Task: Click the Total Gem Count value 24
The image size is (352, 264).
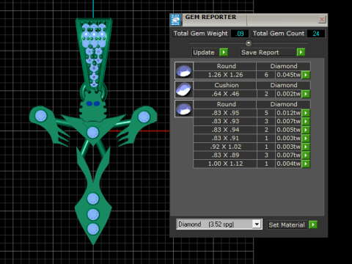Action: [316, 34]
